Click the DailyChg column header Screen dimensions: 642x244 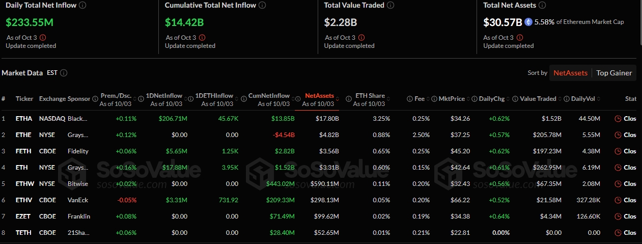click(491, 99)
